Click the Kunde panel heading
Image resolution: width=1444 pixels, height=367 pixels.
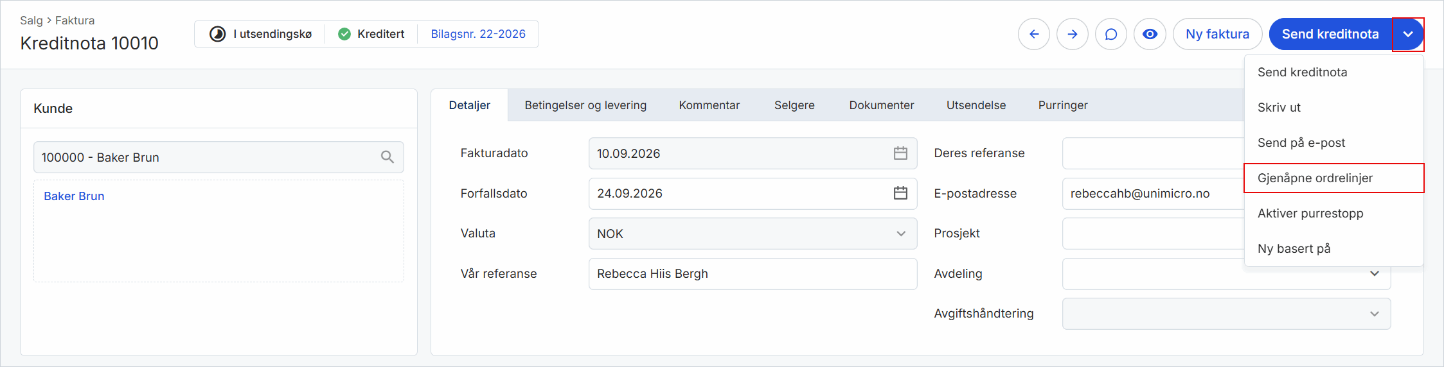click(x=53, y=108)
